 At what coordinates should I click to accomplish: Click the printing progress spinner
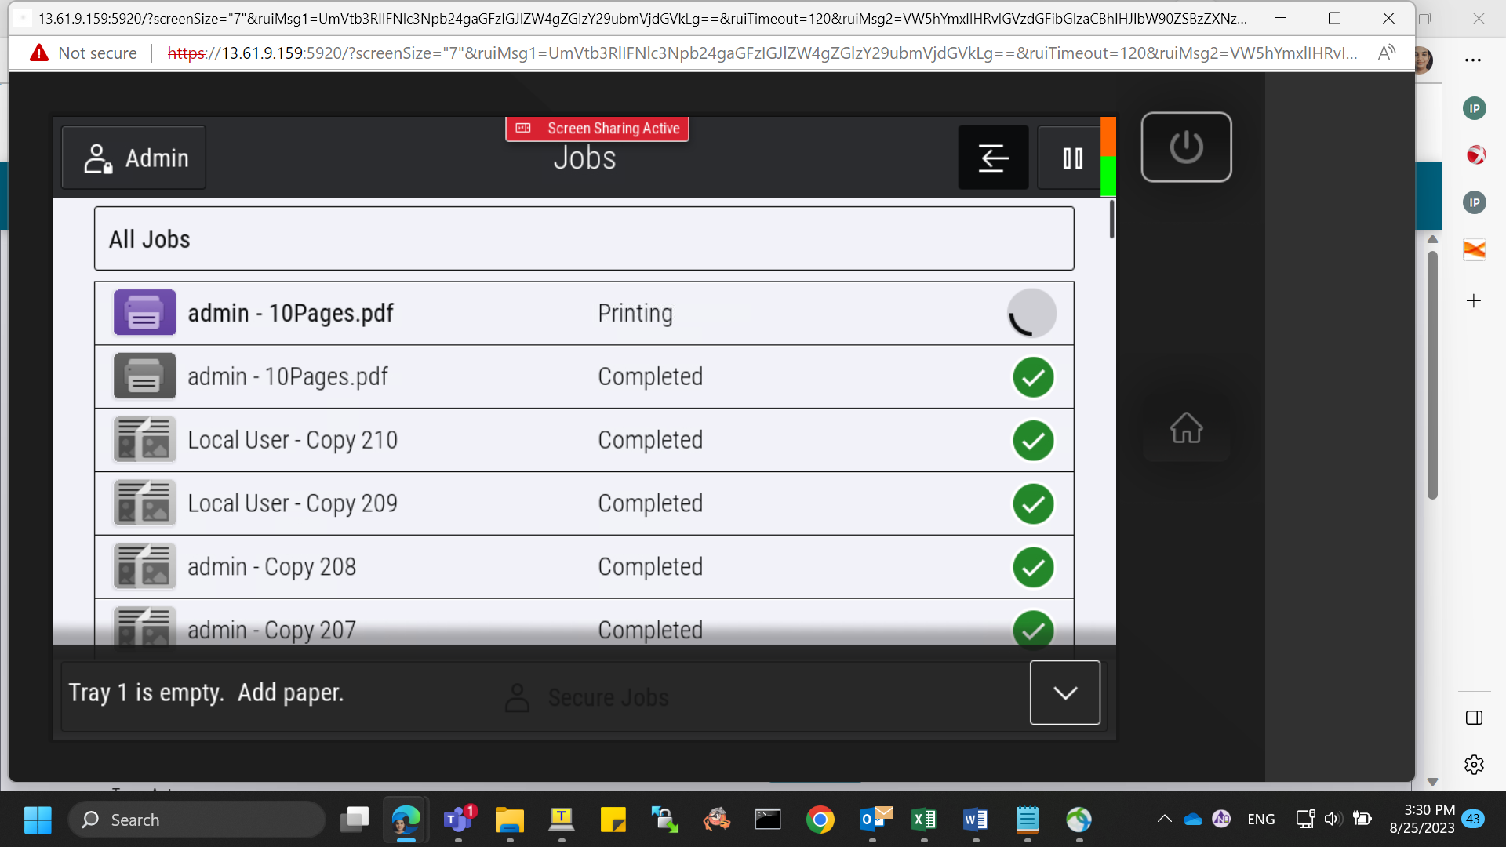(x=1032, y=313)
